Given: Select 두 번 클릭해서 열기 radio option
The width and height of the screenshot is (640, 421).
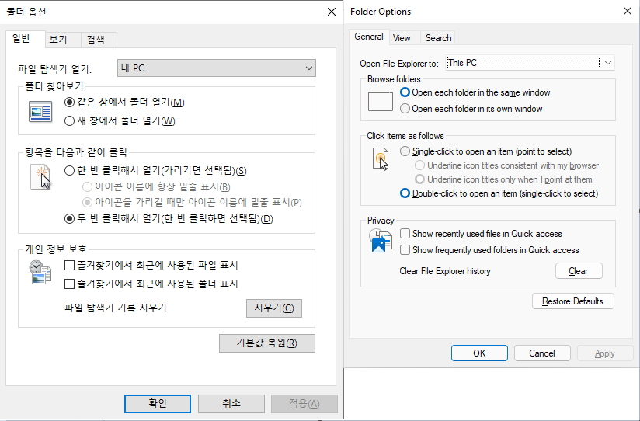Looking at the screenshot, I should (x=69, y=219).
